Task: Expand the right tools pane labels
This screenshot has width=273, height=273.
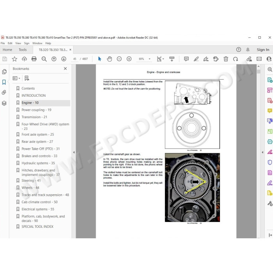Action: pyautogui.click(x=270, y=235)
